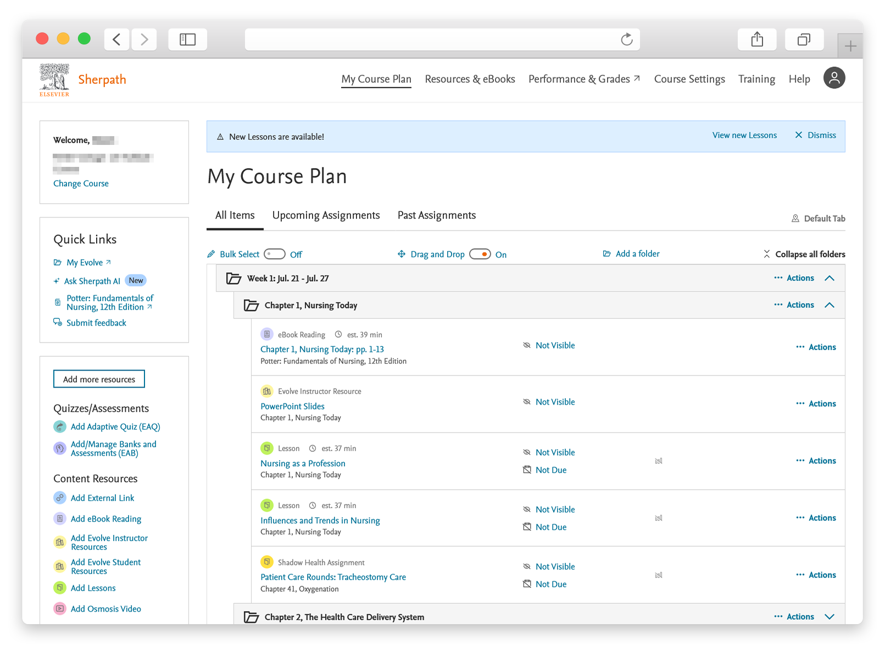This screenshot has width=885, height=667.
Task: Click the Chapter 2 folder icon
Action: point(251,617)
